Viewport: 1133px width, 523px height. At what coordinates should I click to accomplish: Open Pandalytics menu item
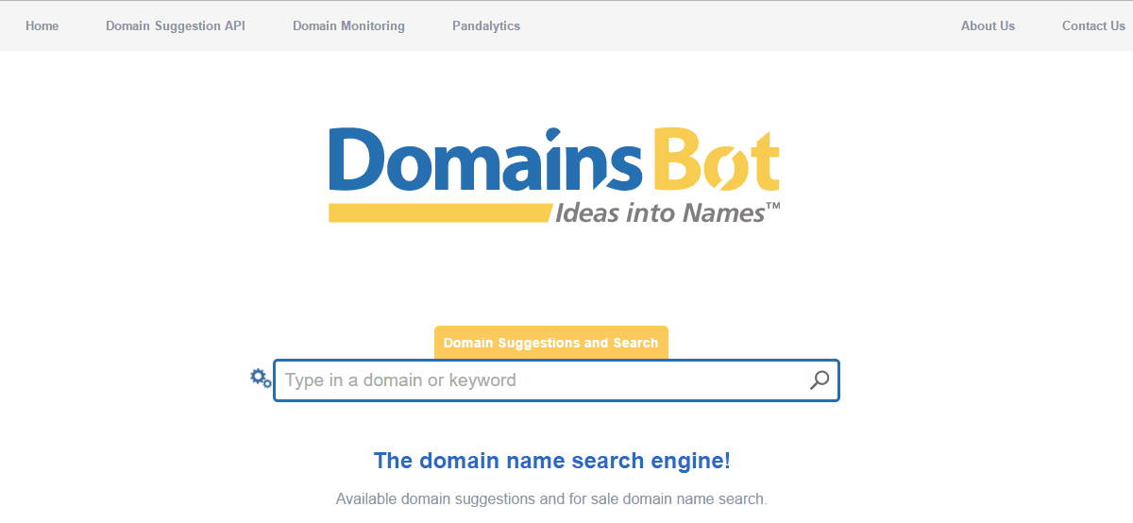[486, 25]
